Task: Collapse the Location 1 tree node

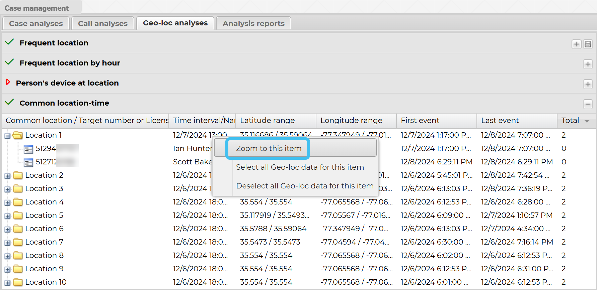Action: 7,136
